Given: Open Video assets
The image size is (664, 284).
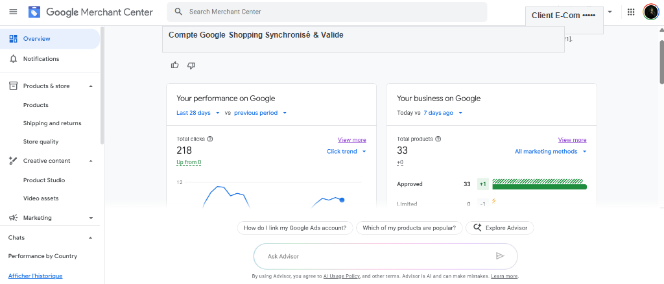Looking at the screenshot, I should pos(41,198).
